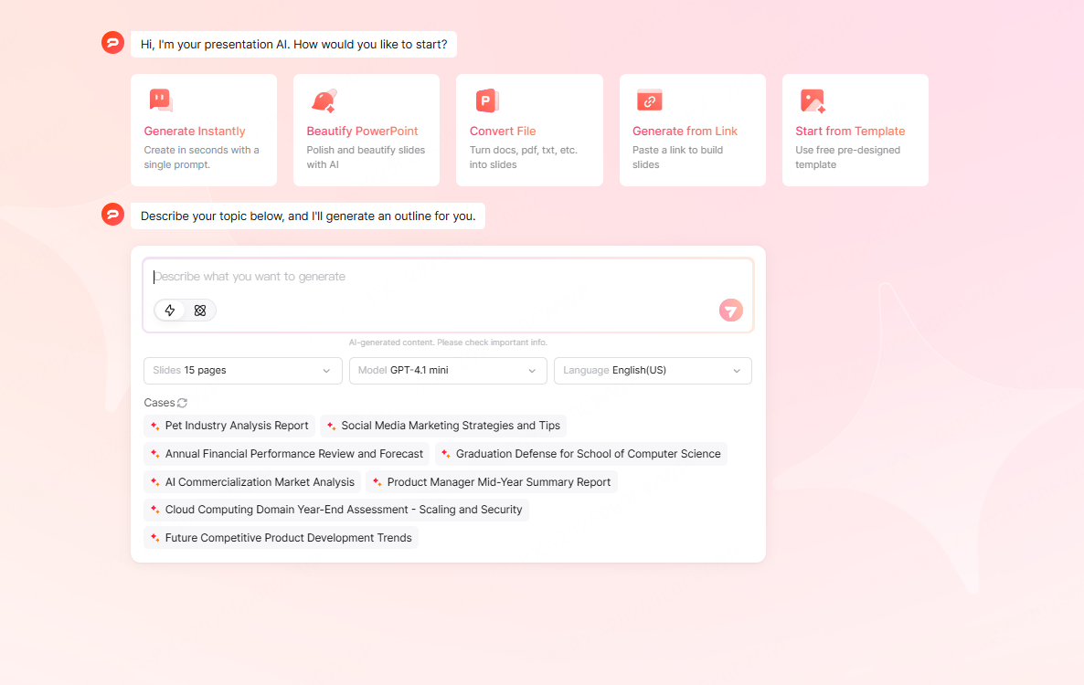
Task: Open the Slides page count dropdown
Action: pos(242,371)
